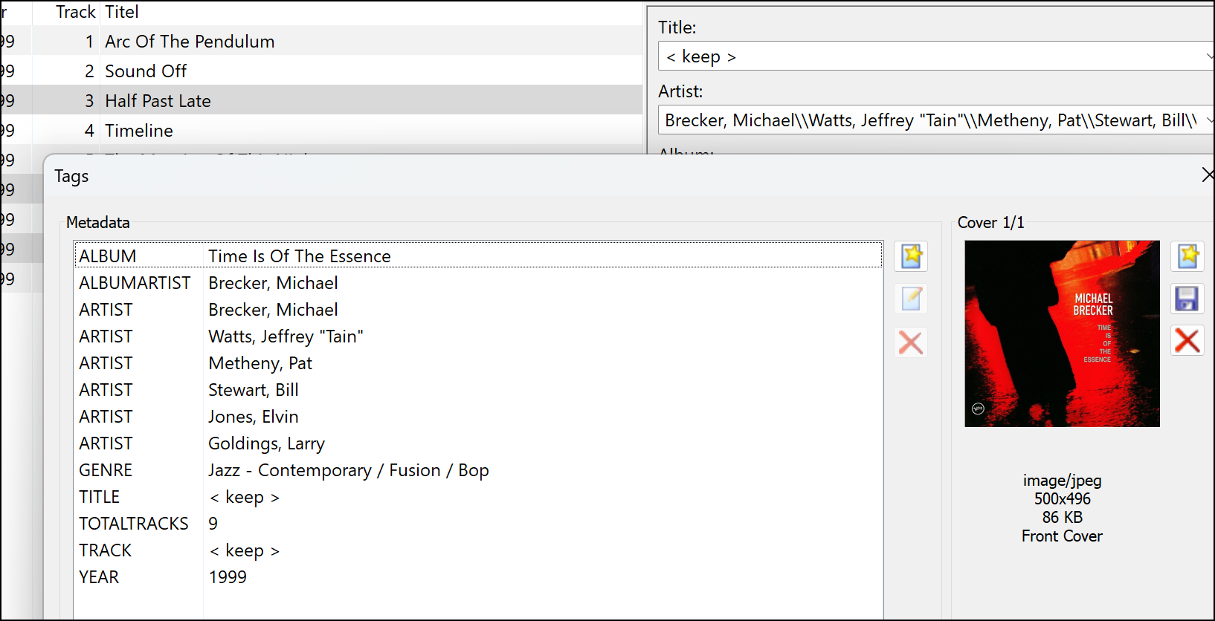This screenshot has width=1215, height=621.
Task: Expand the Title combo box dropdown arrow
Action: click(1208, 56)
